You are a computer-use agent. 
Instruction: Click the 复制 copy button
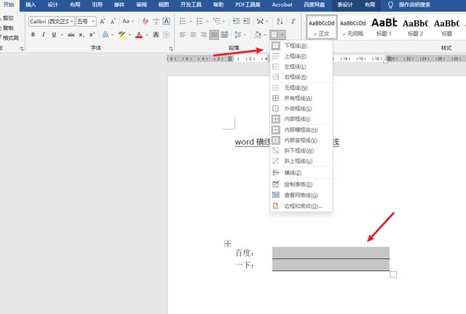[7, 28]
